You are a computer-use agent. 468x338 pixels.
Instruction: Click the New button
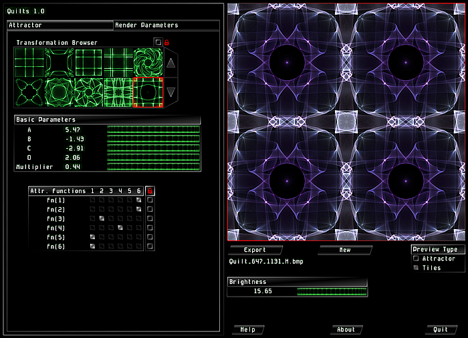click(x=345, y=250)
